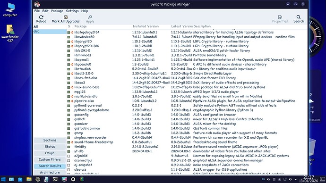Click the EN keyboard layout tray indicator
326x183 pixels.
(263, 179)
